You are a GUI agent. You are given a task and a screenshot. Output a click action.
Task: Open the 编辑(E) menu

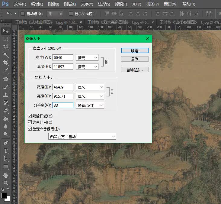[37, 4]
